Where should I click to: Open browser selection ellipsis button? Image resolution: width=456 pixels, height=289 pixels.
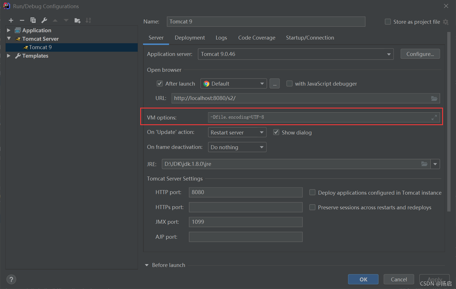click(x=275, y=84)
